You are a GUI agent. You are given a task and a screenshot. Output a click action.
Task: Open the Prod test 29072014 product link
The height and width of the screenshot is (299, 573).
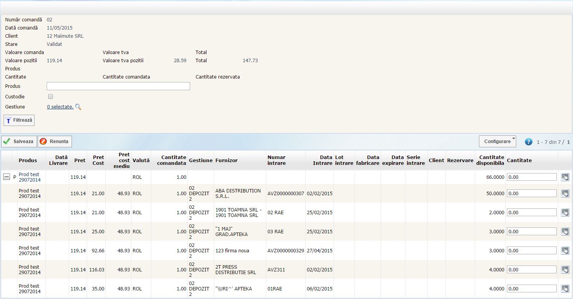point(29,177)
